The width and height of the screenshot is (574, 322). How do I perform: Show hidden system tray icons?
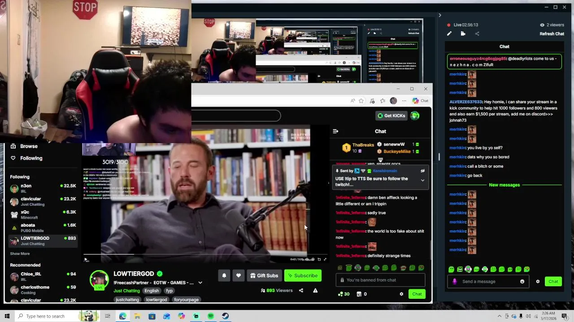click(x=500, y=316)
